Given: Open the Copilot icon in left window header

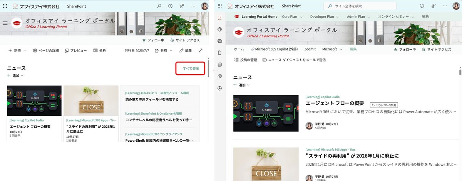Looking at the screenshot, I should 170,6.
